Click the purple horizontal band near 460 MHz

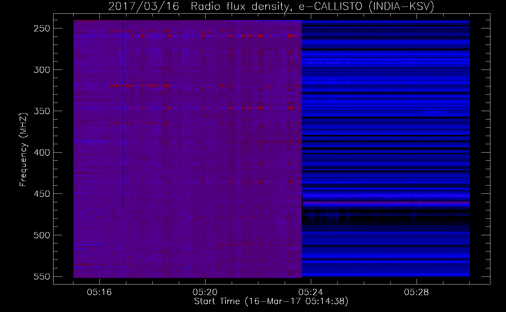coord(386,203)
